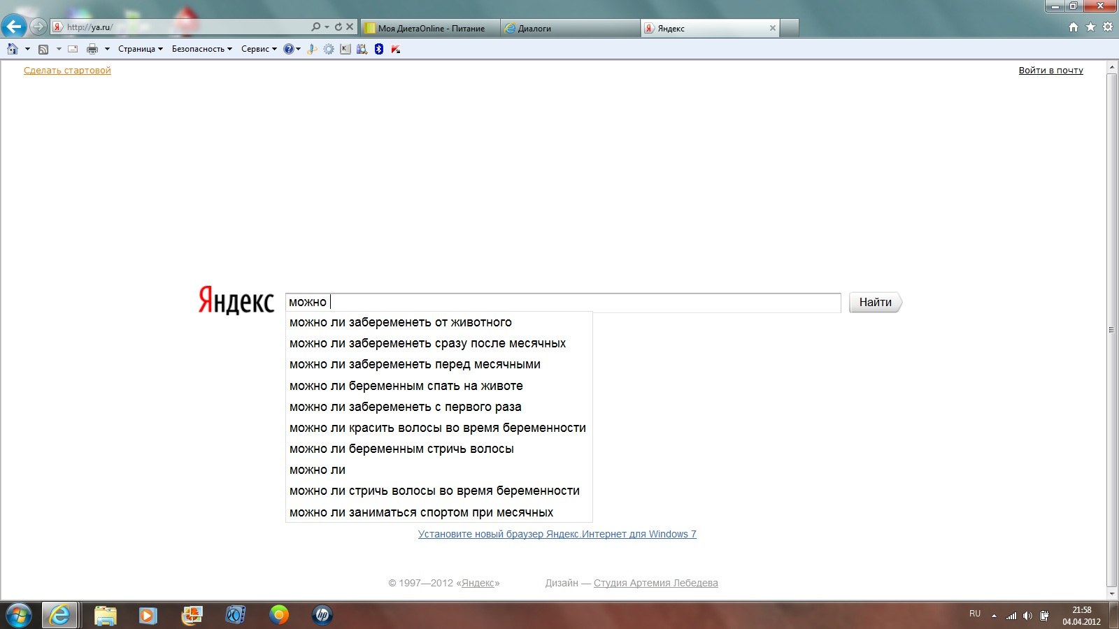Click the Bluetooth icon in command bar
The image size is (1119, 629).
378,49
